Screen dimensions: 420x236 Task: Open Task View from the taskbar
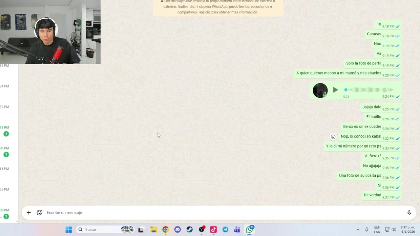pyautogui.click(x=141, y=230)
